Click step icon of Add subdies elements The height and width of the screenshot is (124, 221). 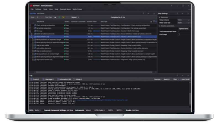coord(35,48)
